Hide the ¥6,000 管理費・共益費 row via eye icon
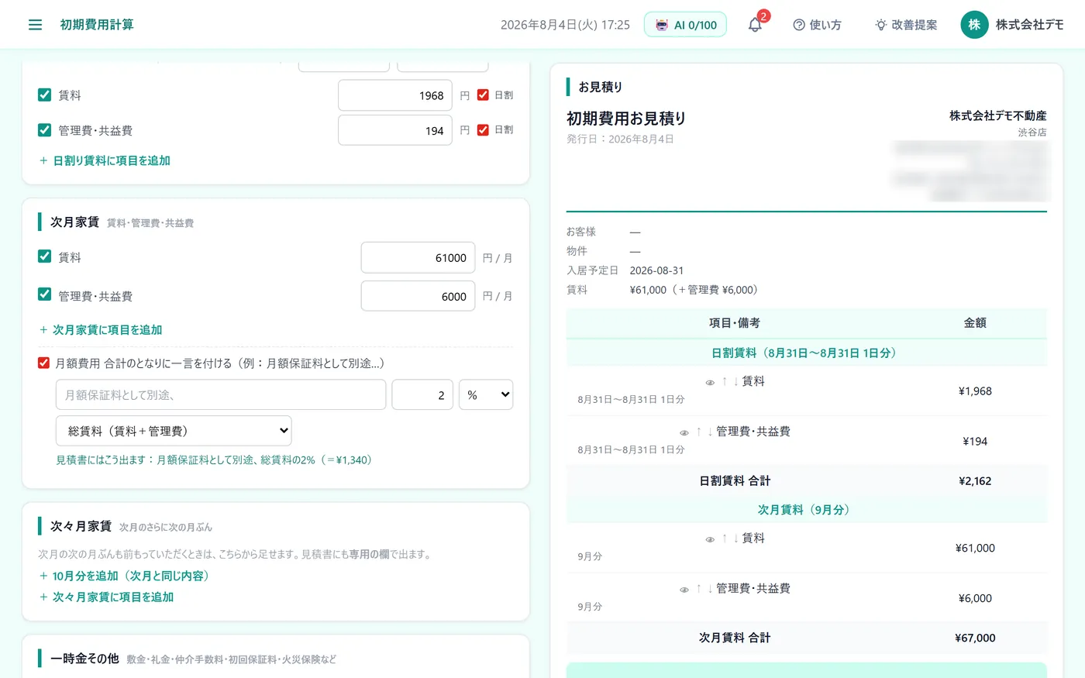The height and width of the screenshot is (678, 1085). click(x=684, y=589)
